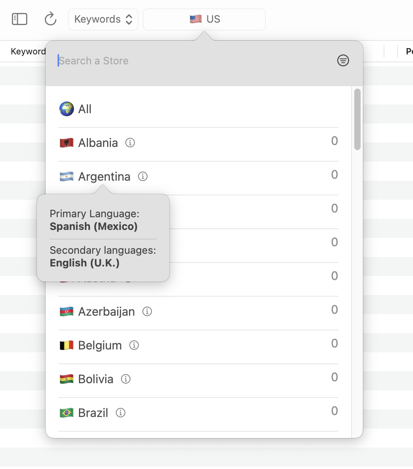Click the store list scrollbar thumb
Image resolution: width=413 pixels, height=469 pixels.
[357, 119]
